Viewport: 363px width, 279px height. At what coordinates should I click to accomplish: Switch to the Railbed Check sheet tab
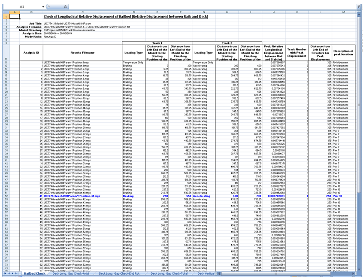(34, 273)
